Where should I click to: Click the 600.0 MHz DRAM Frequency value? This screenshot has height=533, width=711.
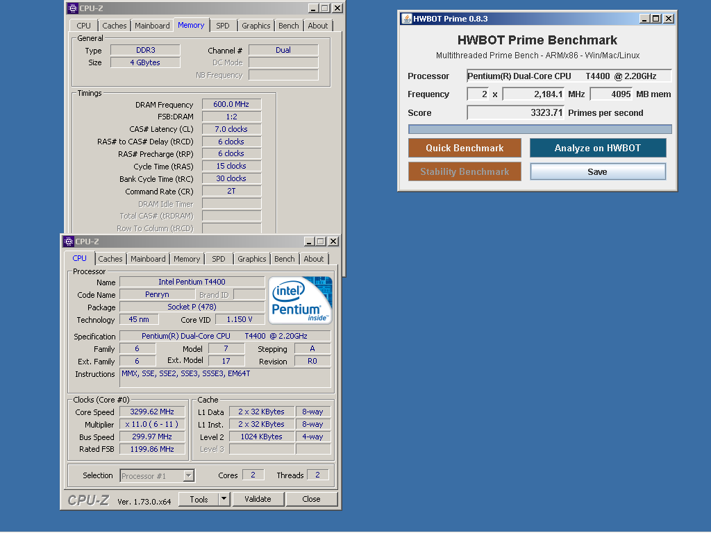pos(231,104)
